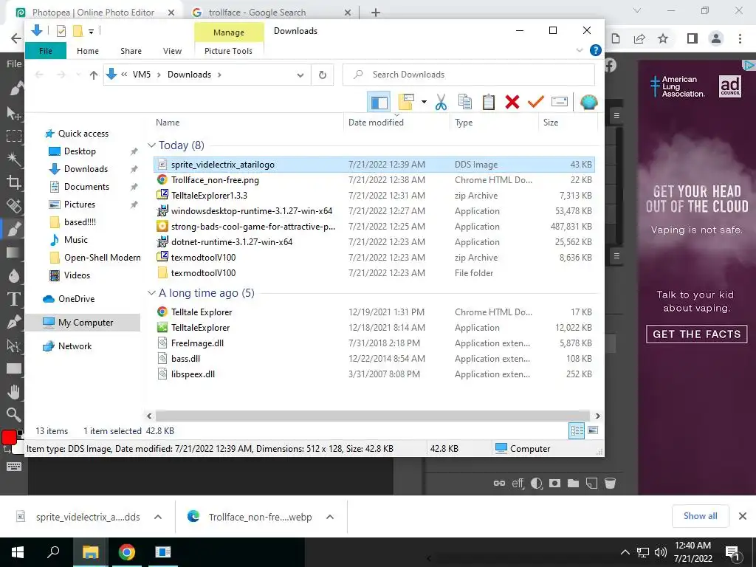The image size is (756, 567).
Task: Select the Crop tool in Photopea
Action: click(14, 182)
